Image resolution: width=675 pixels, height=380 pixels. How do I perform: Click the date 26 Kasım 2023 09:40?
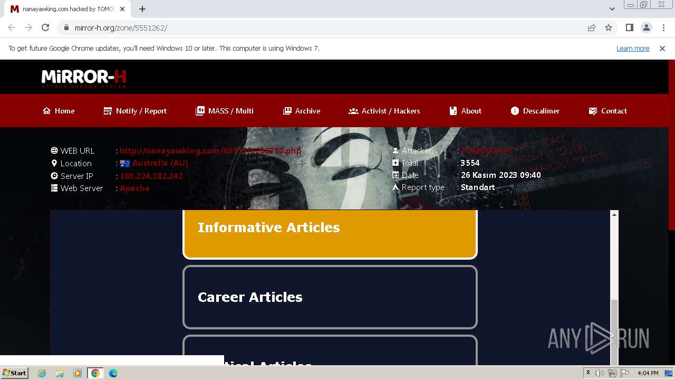500,175
